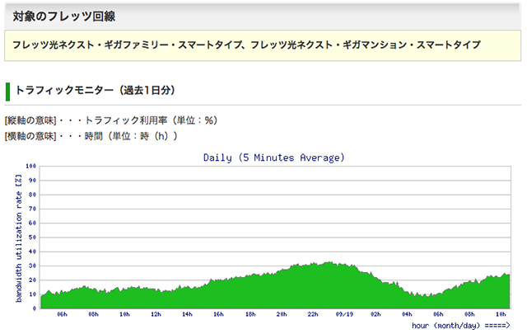This screenshot has width=527, height=334.
Task: Click the 50 label on the percentage axis
Action: 33,237
